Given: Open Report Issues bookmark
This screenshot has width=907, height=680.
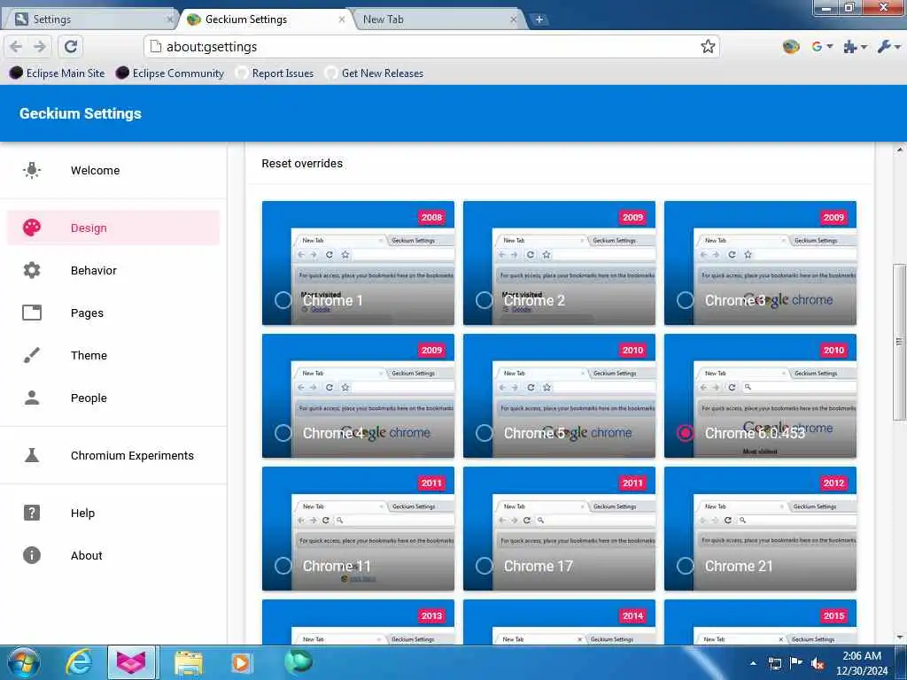Looking at the screenshot, I should (x=275, y=73).
